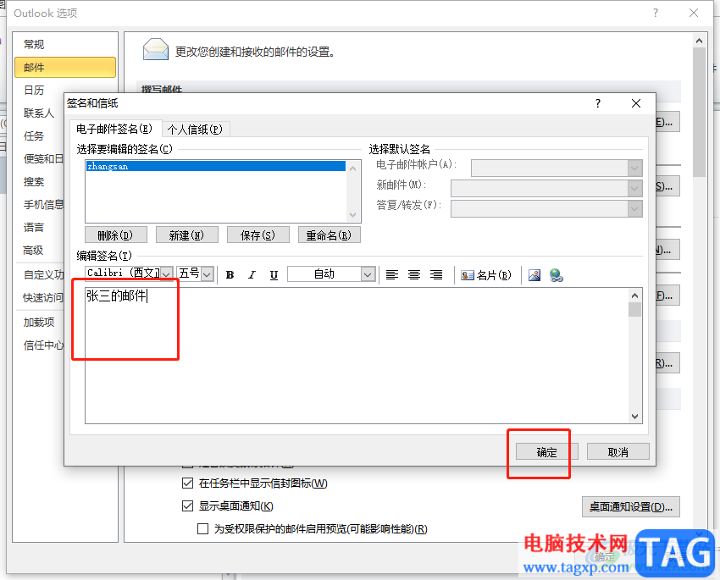The height and width of the screenshot is (580, 720).
Task: Click the envelope icon in mail settings
Action: point(156,50)
